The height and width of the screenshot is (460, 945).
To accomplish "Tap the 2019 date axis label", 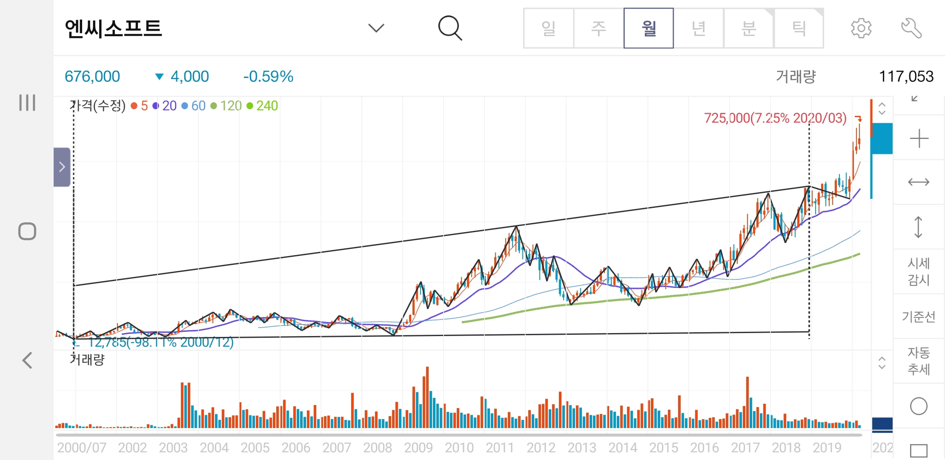I will 827,448.
